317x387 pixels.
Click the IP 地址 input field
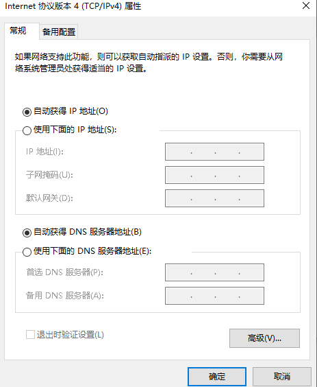214,152
